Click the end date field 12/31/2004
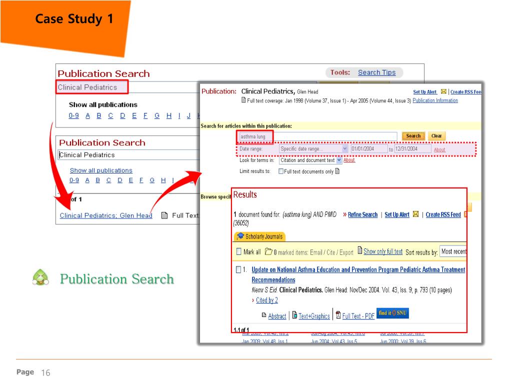 pos(412,149)
